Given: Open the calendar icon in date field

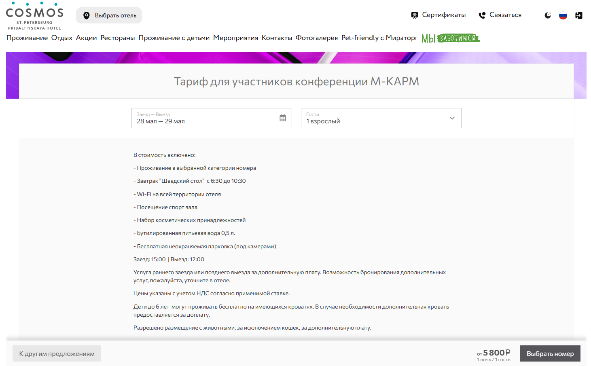Looking at the screenshot, I should (283, 118).
